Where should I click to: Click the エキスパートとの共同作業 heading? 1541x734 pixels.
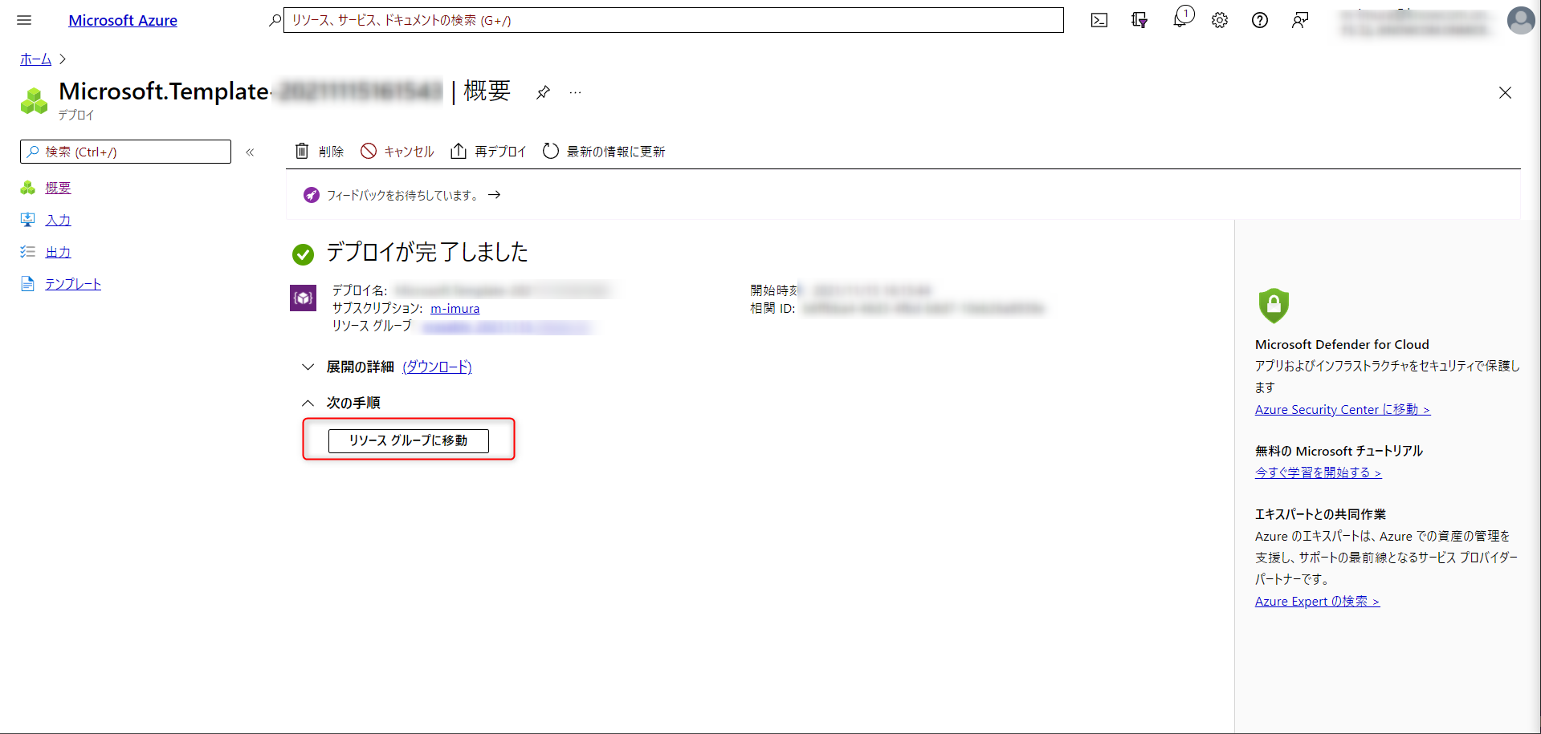click(1320, 515)
